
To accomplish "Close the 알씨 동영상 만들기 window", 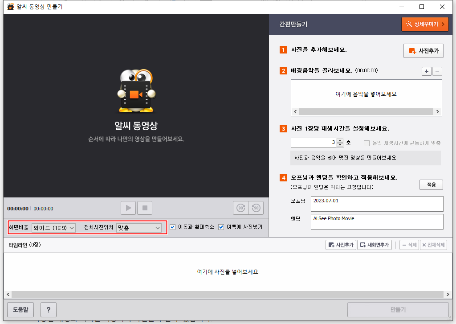I will coord(442,7).
